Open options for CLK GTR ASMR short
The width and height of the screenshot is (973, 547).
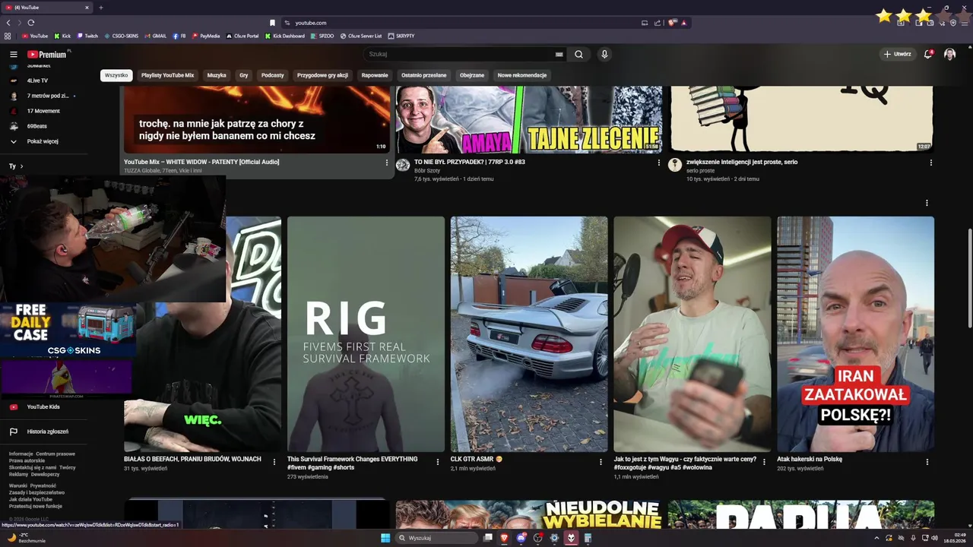pos(601,461)
